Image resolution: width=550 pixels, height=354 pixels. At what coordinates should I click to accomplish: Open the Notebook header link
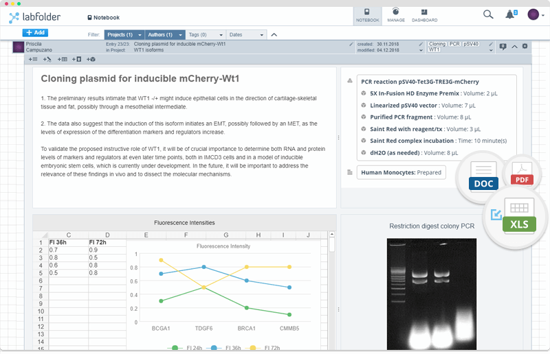point(104,18)
